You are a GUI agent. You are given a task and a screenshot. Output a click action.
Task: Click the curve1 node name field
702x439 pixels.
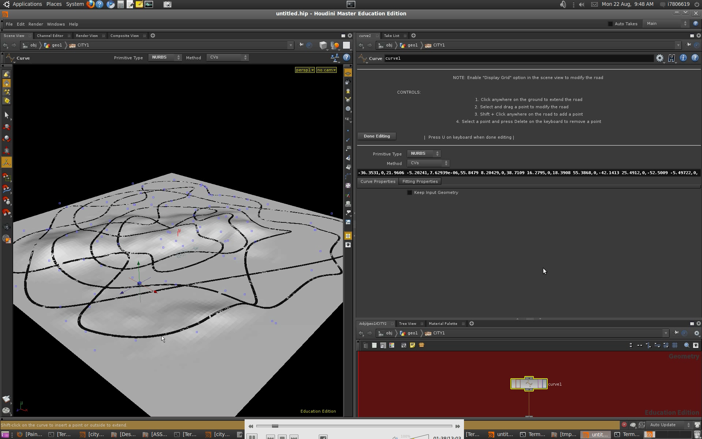518,58
